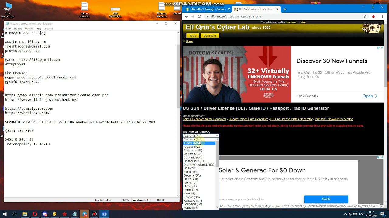Click the Chrome address bar URL

coord(236,16)
